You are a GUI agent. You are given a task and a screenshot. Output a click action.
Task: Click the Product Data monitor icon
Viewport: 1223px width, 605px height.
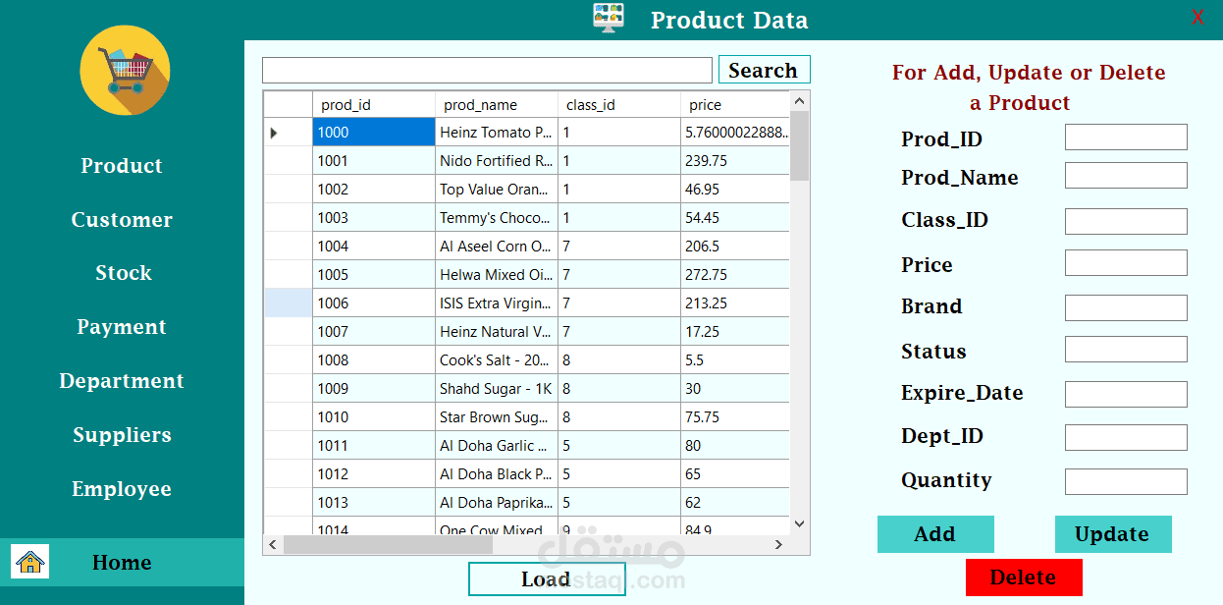point(609,18)
